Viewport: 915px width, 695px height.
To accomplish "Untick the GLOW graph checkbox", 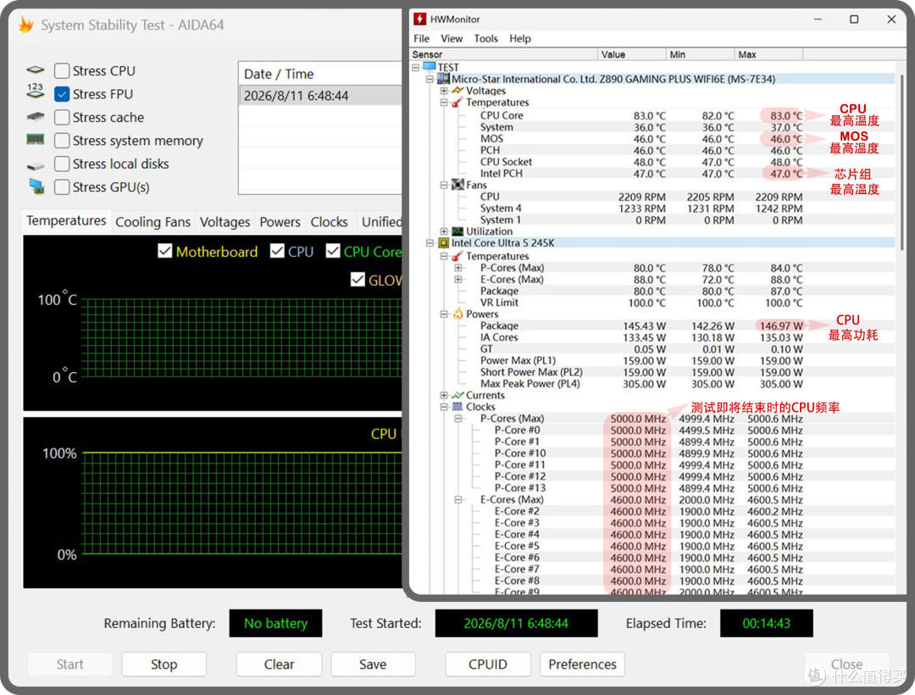I will pyautogui.click(x=358, y=280).
